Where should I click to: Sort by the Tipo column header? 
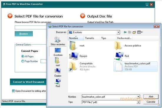(108, 38)
